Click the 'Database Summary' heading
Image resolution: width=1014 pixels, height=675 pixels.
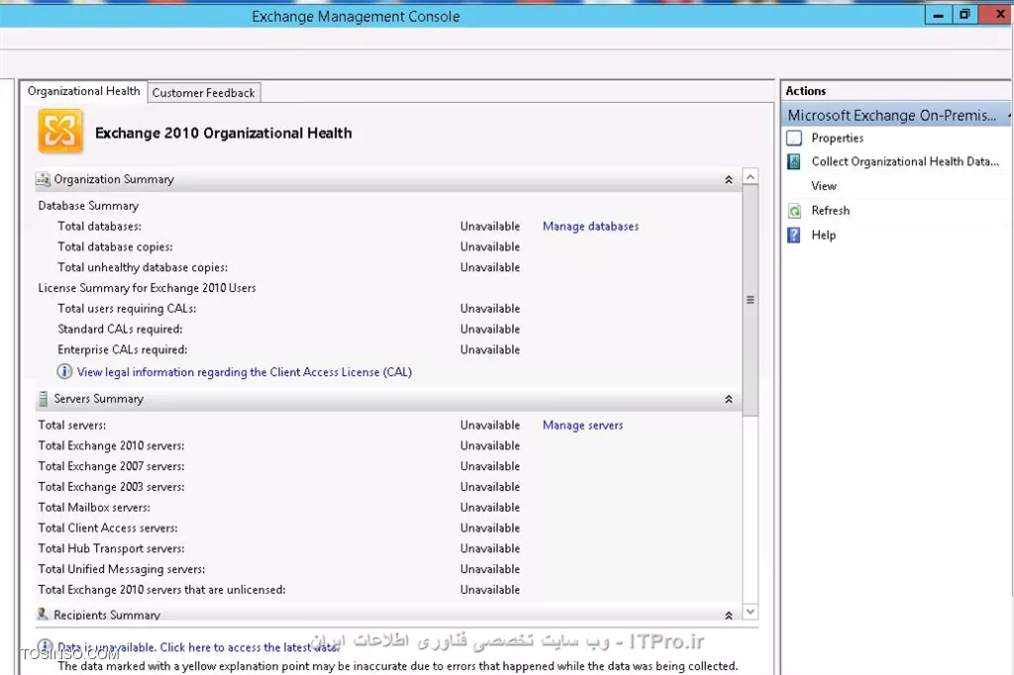point(88,206)
